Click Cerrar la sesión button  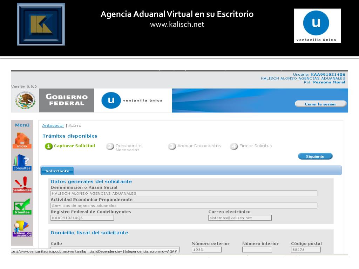tap(320, 104)
